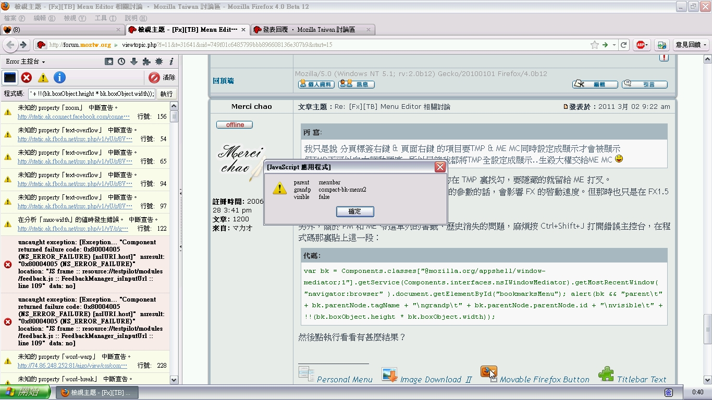
Task: Click the 引言 quote button
Action: pos(645,84)
